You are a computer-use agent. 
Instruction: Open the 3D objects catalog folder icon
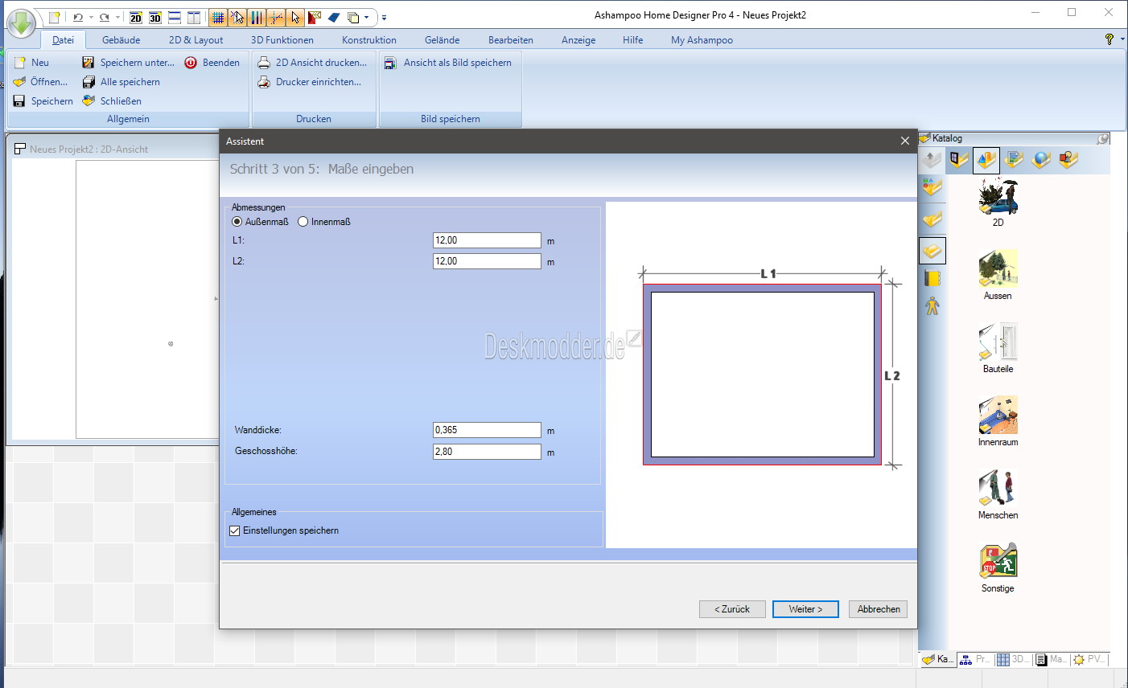click(986, 160)
